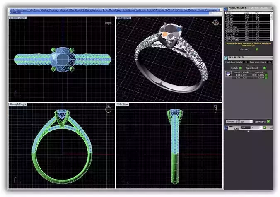Click the Ring Rail panel icon

(226, 127)
